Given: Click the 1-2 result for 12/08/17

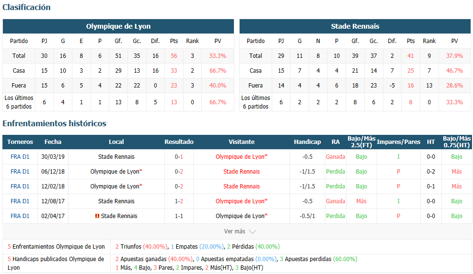Looking at the screenshot, I should (x=179, y=201).
